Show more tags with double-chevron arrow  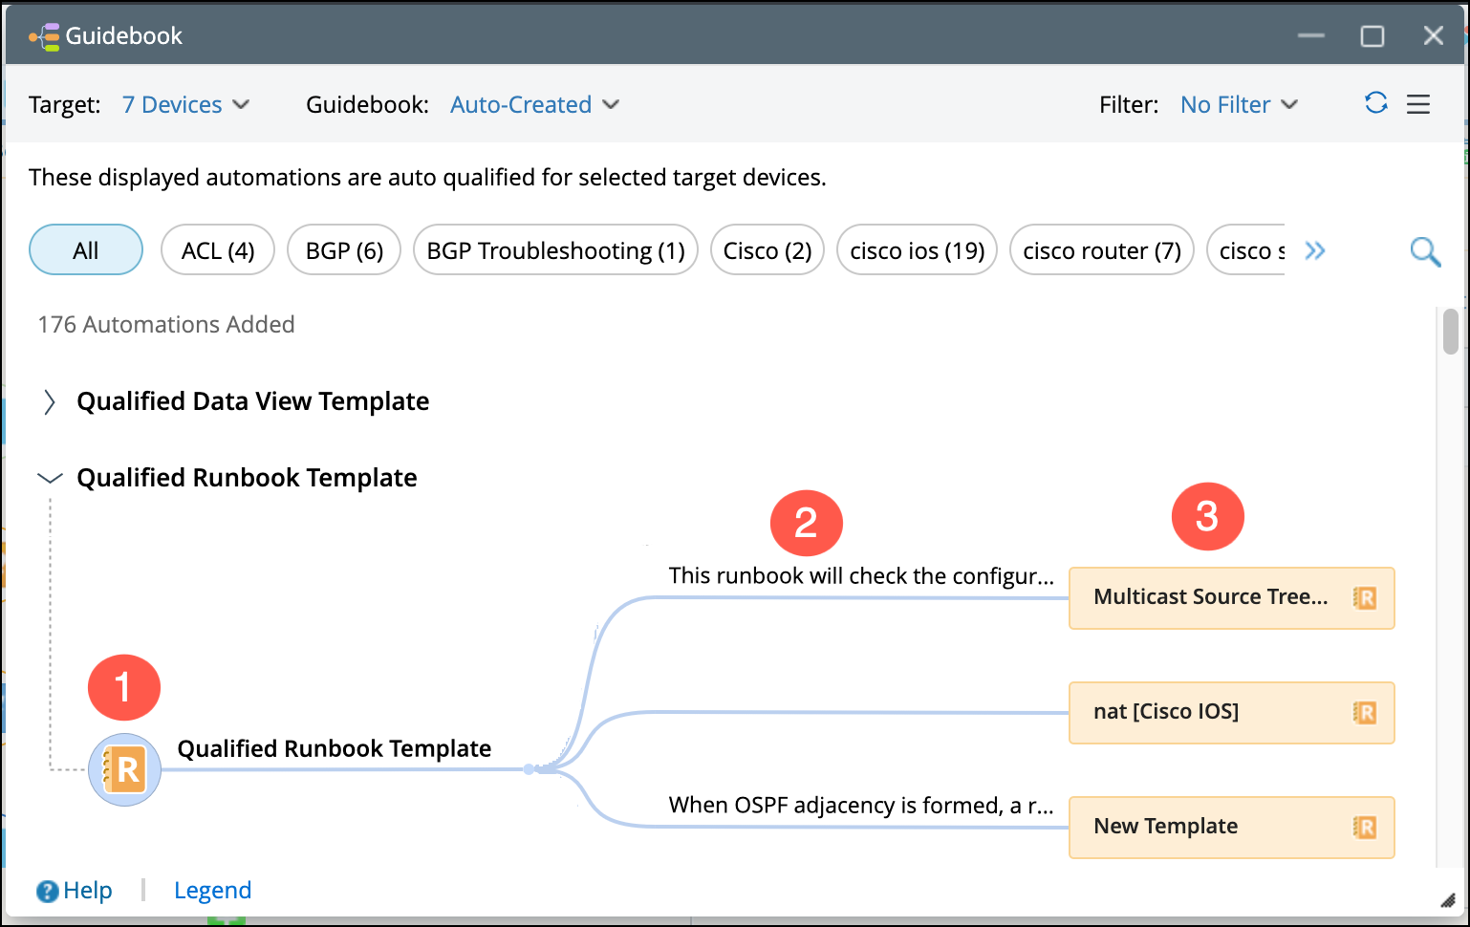1315,250
